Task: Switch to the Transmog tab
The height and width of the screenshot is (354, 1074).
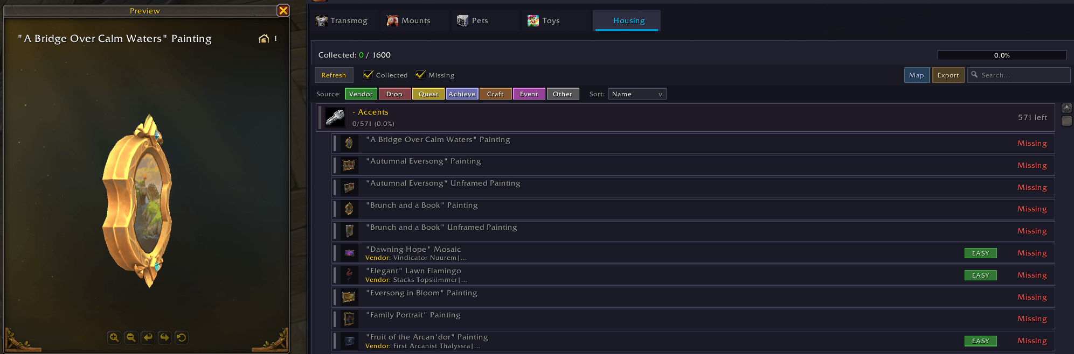Action: pyautogui.click(x=344, y=21)
